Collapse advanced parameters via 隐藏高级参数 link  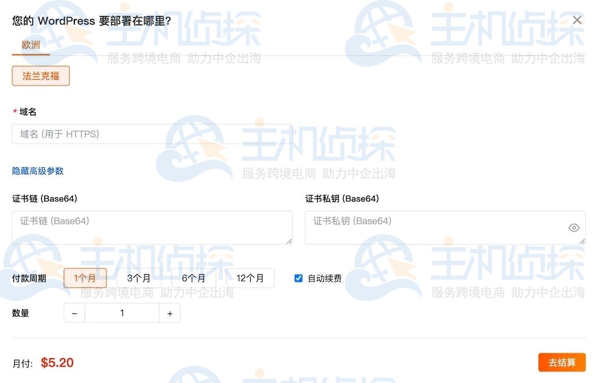coord(38,171)
